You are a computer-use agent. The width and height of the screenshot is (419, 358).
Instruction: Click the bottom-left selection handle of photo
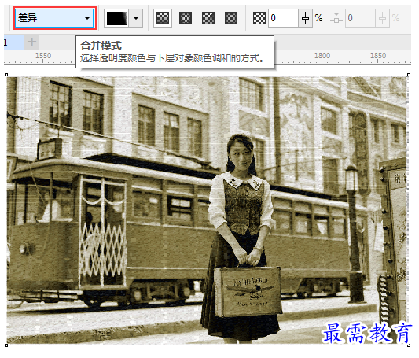6,345
